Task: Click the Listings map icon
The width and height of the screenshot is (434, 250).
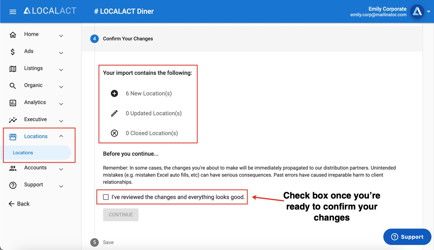Action: (x=13, y=69)
